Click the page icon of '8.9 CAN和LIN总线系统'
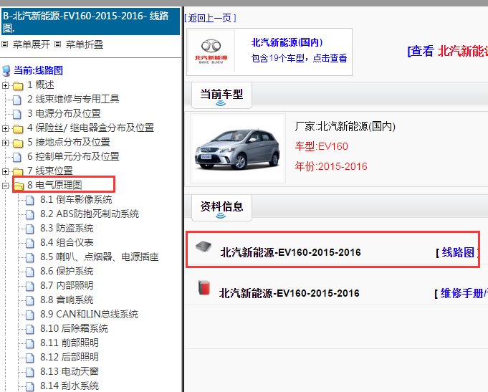 click(x=30, y=315)
